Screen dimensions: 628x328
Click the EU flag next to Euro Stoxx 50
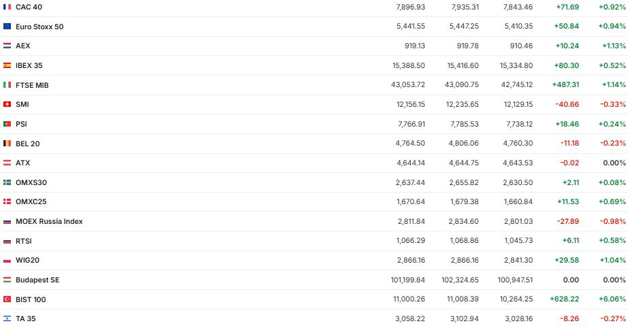(x=7, y=27)
